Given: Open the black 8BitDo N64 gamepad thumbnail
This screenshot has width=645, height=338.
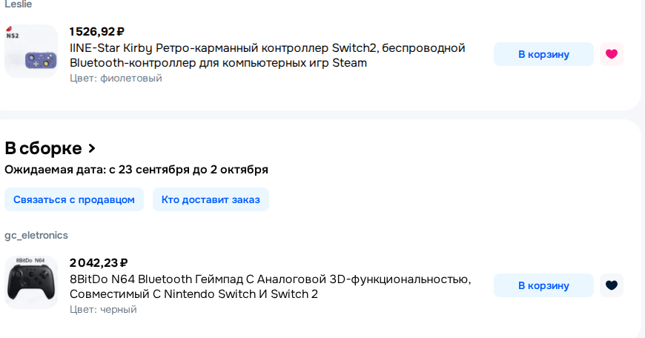Looking at the screenshot, I should (31, 284).
